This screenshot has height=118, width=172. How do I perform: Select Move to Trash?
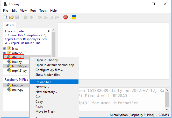[x=54, y=112]
